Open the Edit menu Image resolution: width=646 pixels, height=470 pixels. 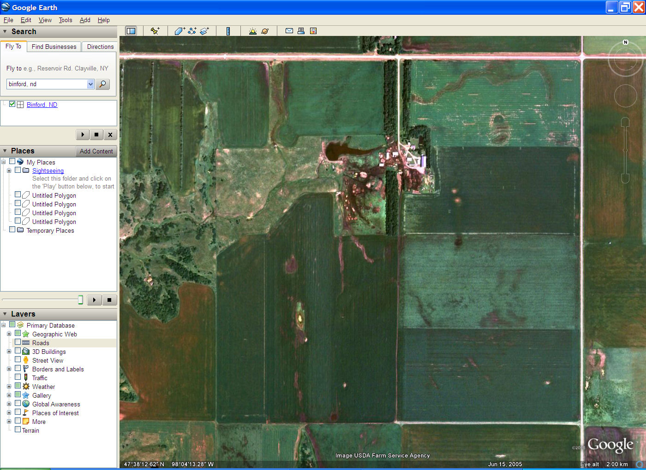pyautogui.click(x=26, y=20)
